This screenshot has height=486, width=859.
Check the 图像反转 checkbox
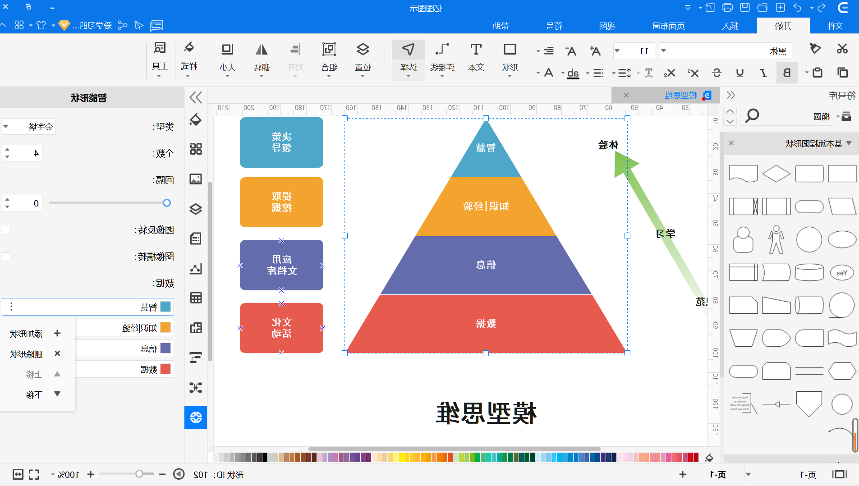pos(6,230)
